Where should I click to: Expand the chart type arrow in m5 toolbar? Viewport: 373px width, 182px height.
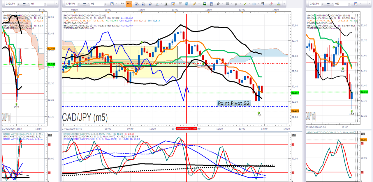pos(116,4)
